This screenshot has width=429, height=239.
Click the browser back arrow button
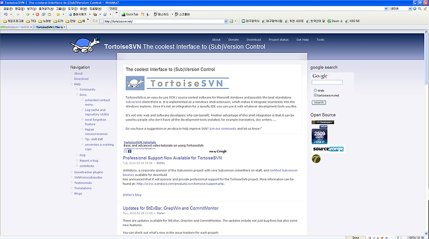18,14
